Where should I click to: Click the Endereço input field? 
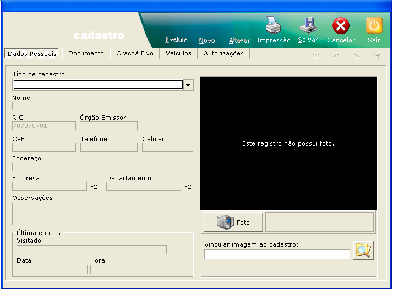102,167
